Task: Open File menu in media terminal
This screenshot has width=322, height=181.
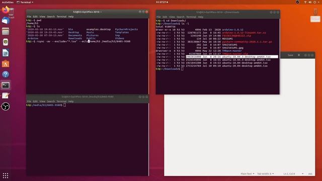Action: [29, 102]
